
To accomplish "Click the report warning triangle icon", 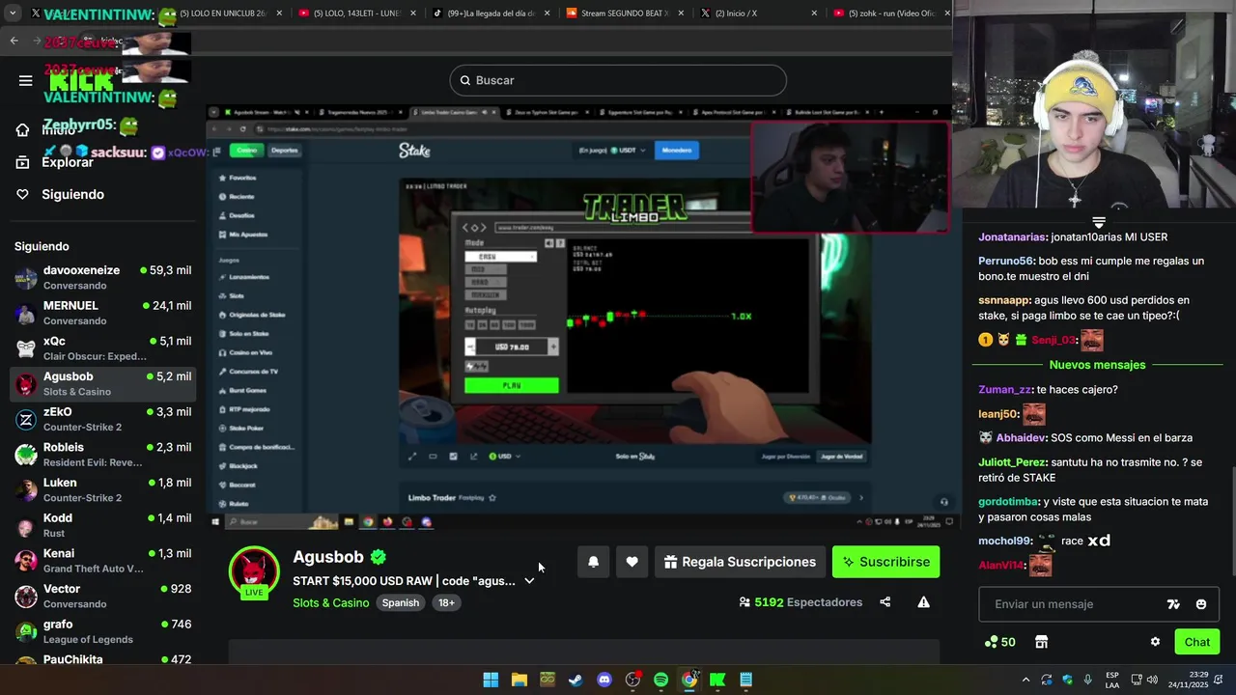I will (x=923, y=602).
